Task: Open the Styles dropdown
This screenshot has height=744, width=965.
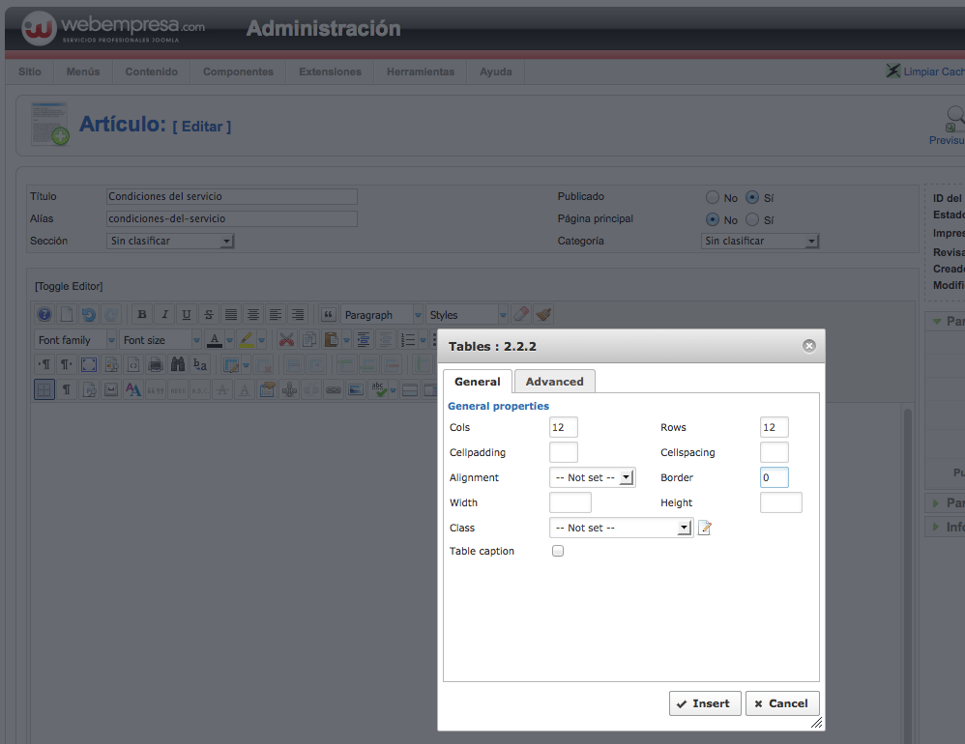Action: (x=466, y=315)
